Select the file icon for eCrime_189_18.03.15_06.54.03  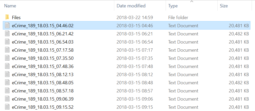(x=7, y=42)
